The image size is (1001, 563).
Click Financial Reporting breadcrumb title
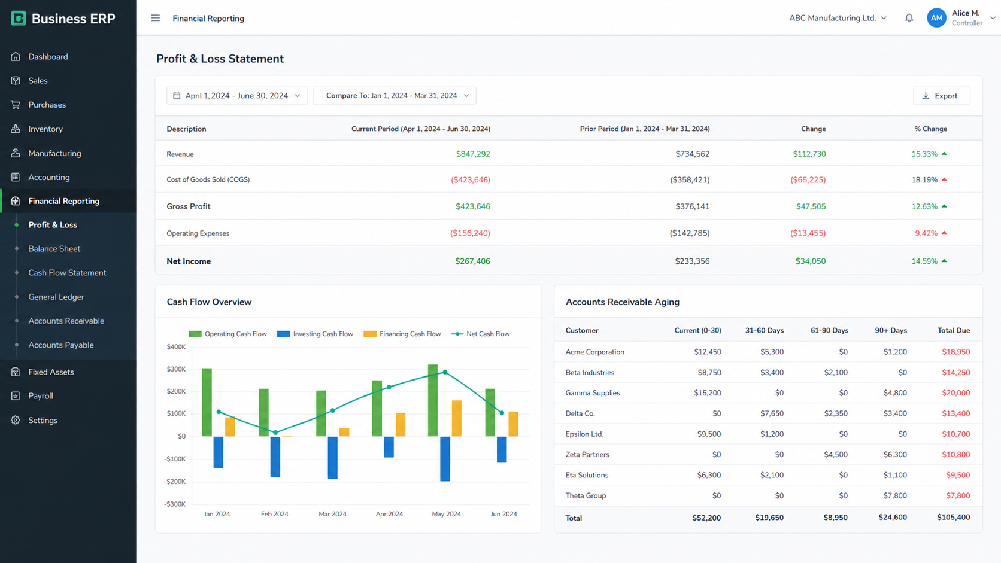point(208,18)
